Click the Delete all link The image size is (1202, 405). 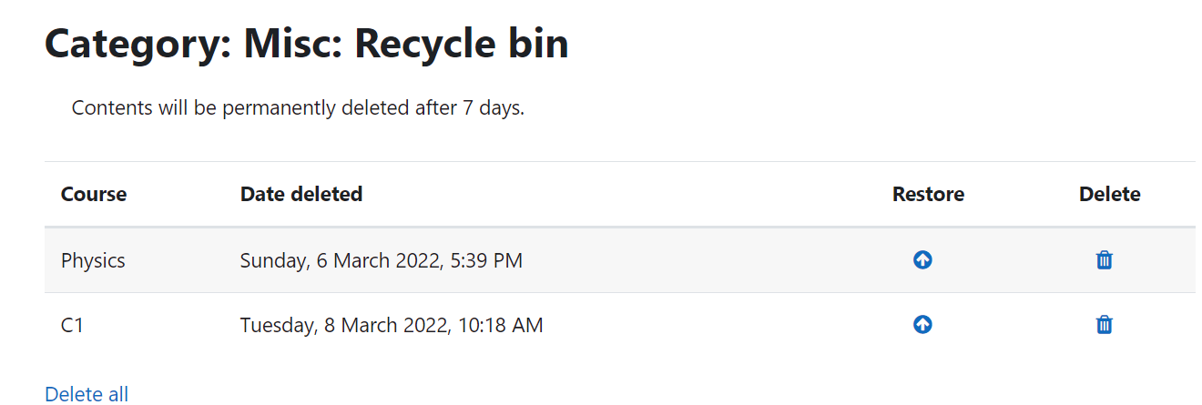pyautogui.click(x=87, y=394)
